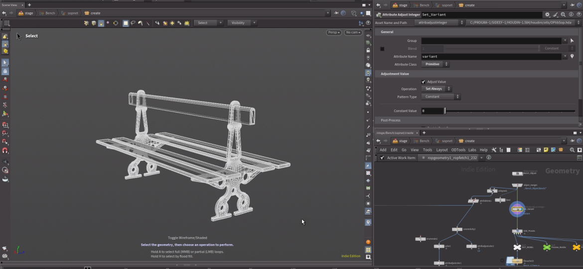Click the work item info icon
The image size is (583, 269).
(489, 158)
